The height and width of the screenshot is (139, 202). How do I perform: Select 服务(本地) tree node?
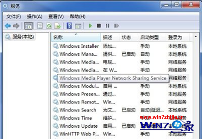tap(20, 37)
